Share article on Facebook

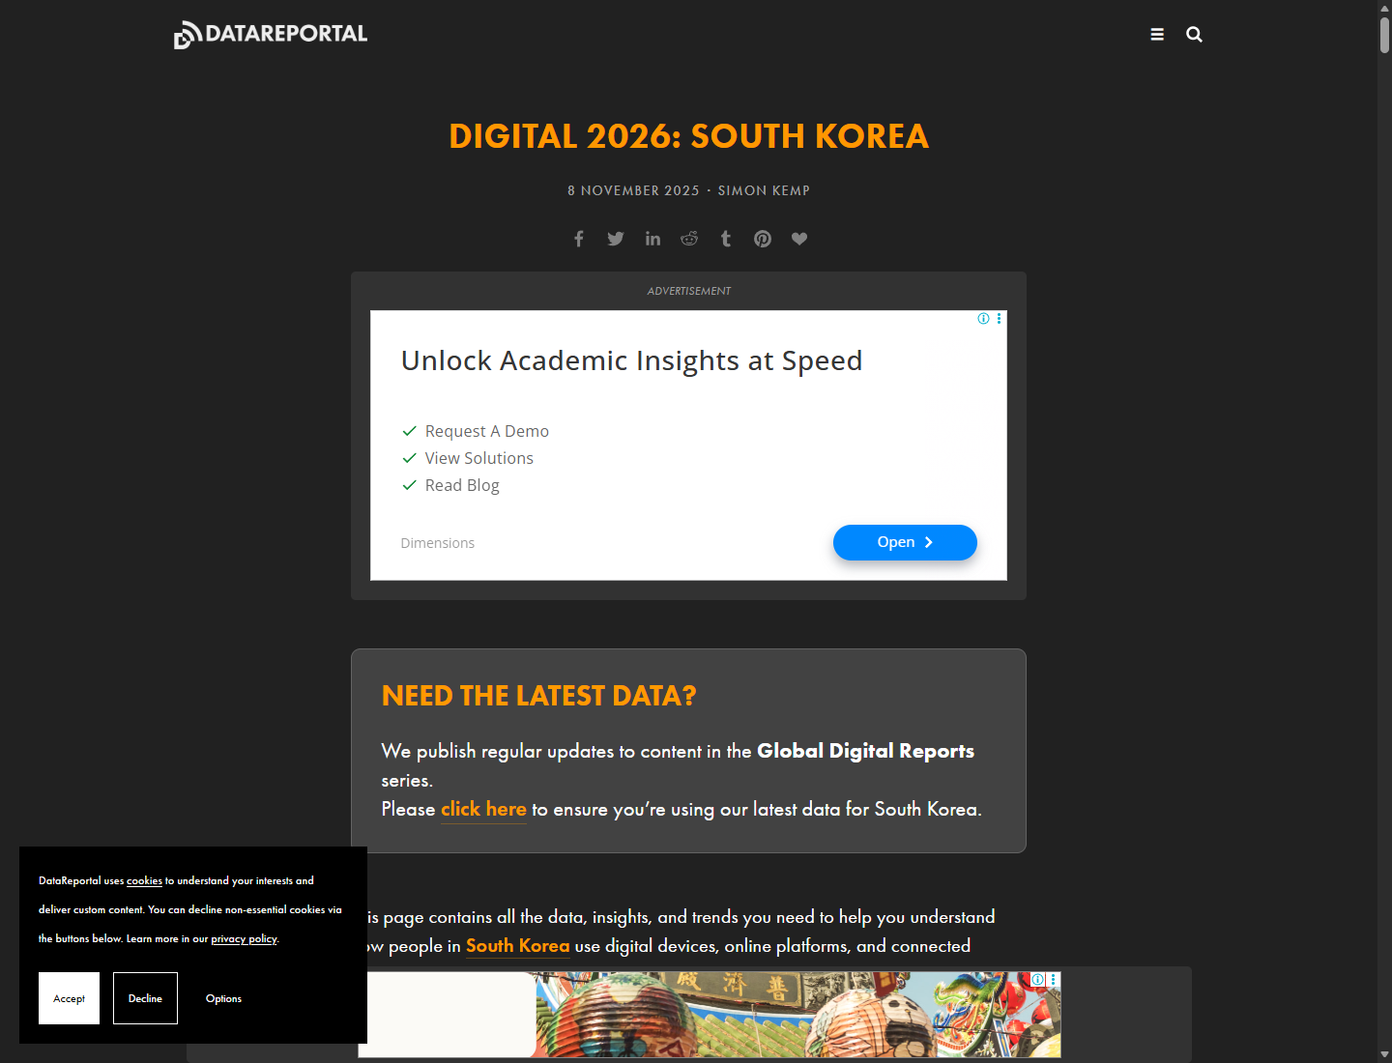[x=579, y=239]
